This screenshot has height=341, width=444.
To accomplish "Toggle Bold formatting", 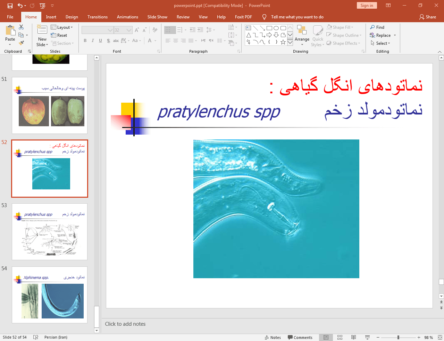I will point(85,41).
